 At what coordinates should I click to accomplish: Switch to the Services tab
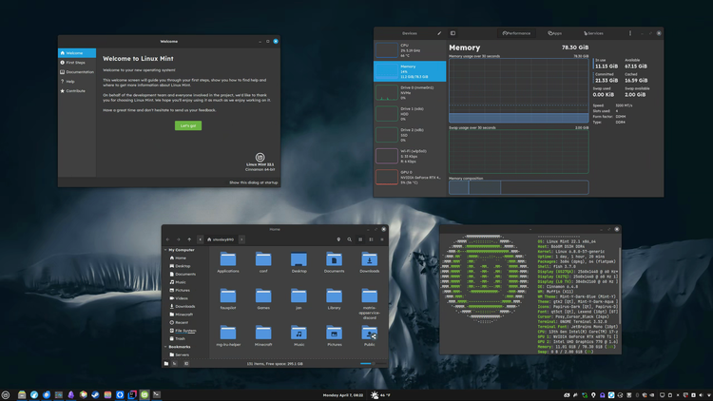[x=593, y=33]
